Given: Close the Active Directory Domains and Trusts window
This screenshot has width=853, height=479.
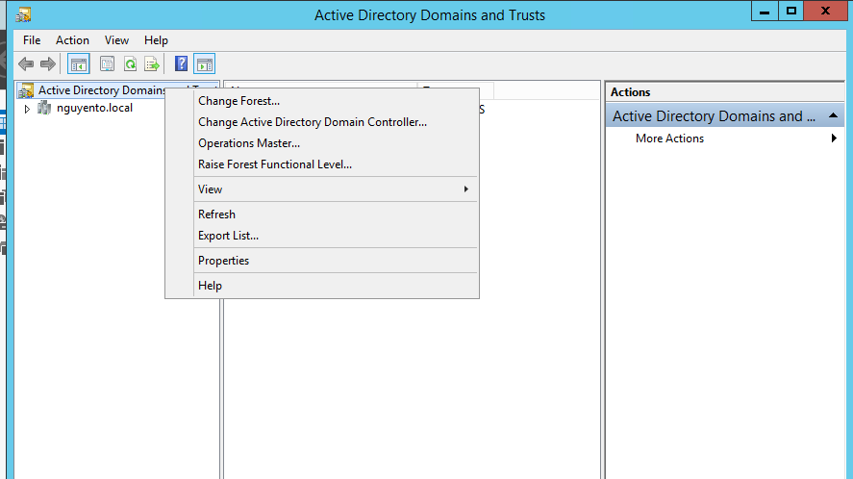Looking at the screenshot, I should [825, 11].
